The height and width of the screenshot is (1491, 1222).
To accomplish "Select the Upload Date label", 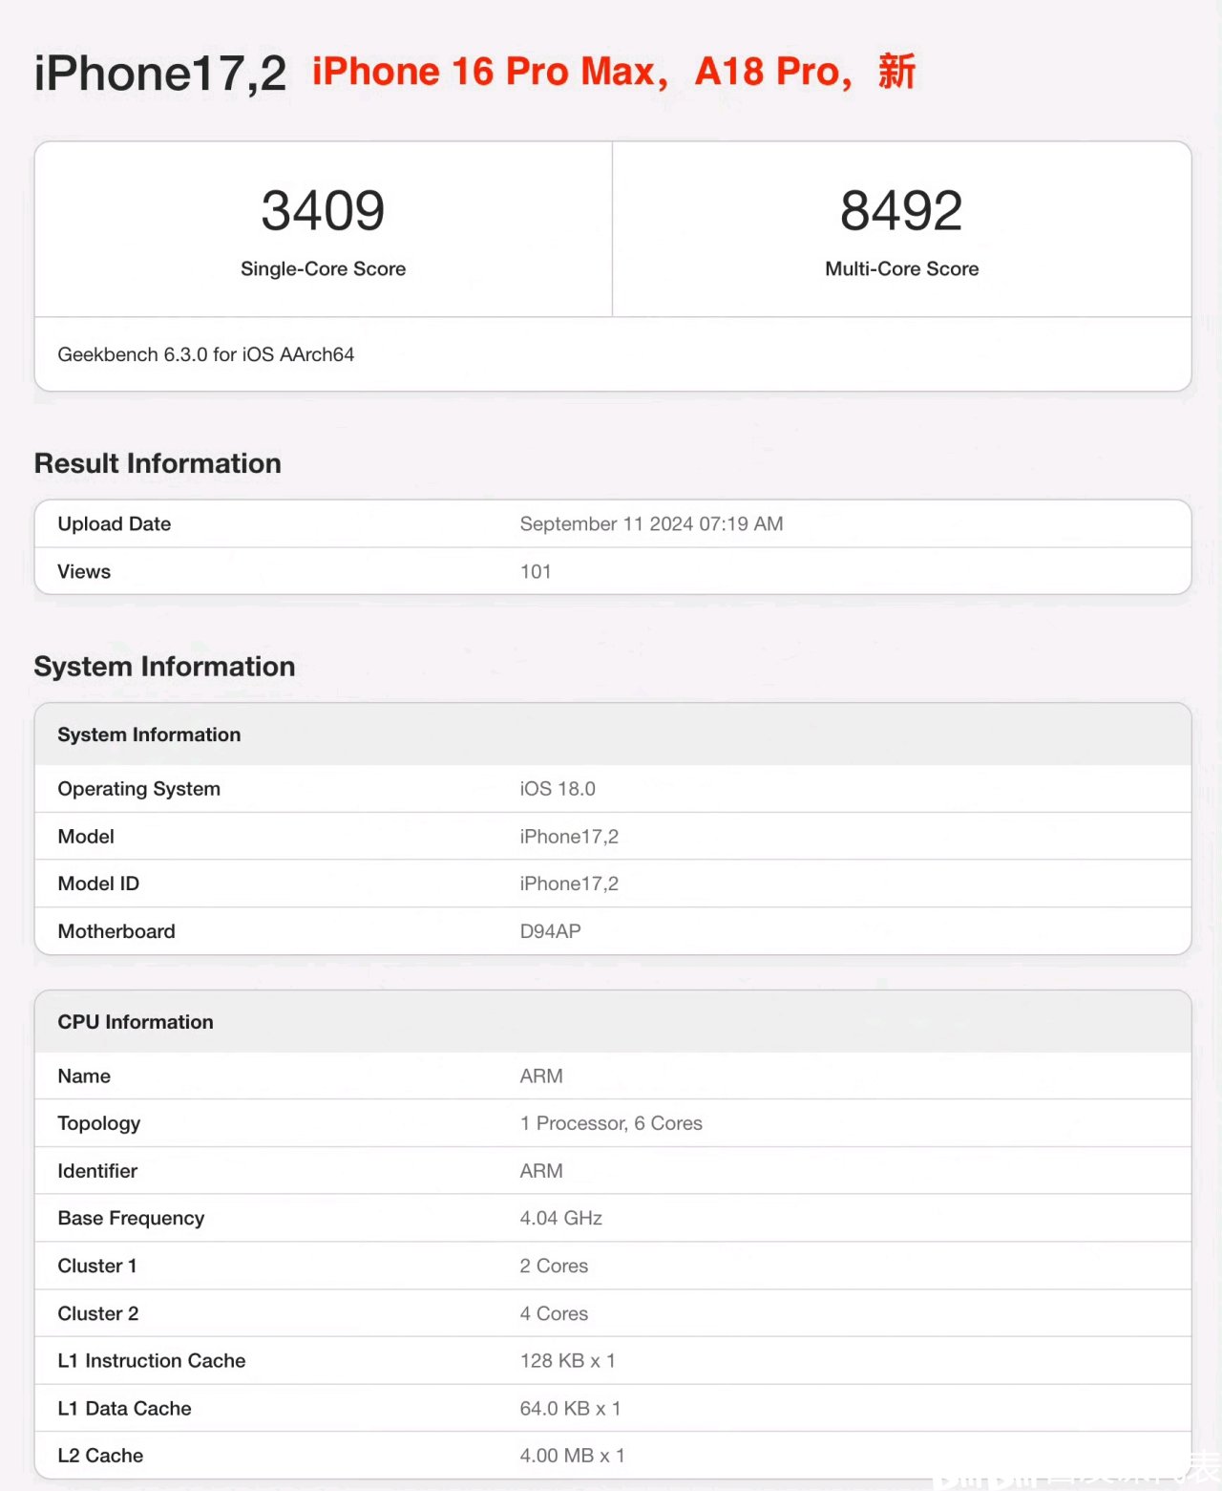I will [x=114, y=523].
